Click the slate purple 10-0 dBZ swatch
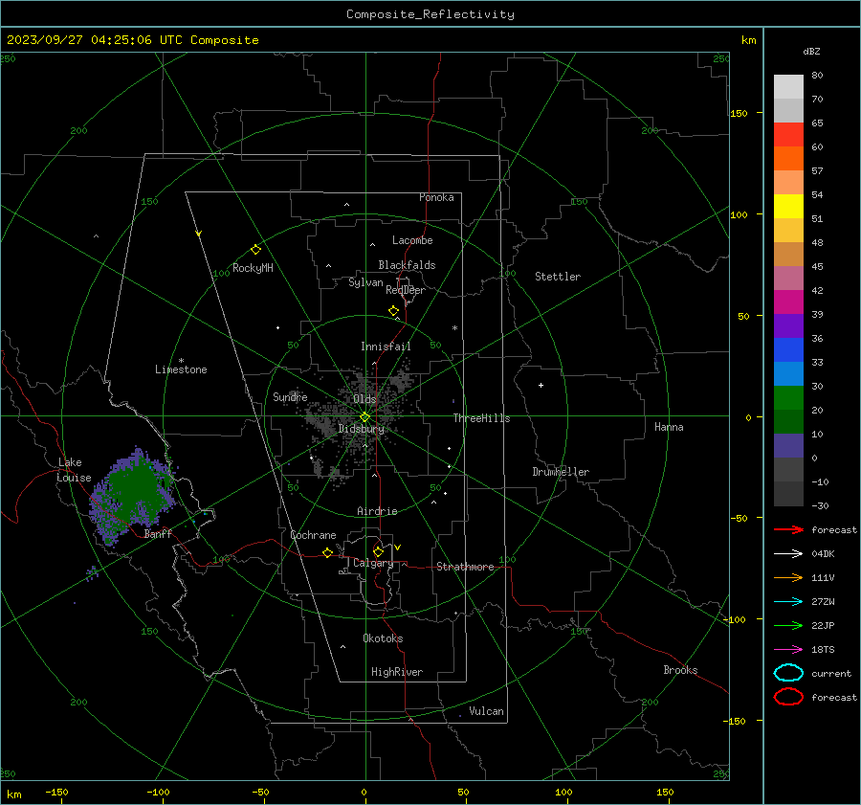Viewport: 861px width, 805px height. pyautogui.click(x=788, y=446)
